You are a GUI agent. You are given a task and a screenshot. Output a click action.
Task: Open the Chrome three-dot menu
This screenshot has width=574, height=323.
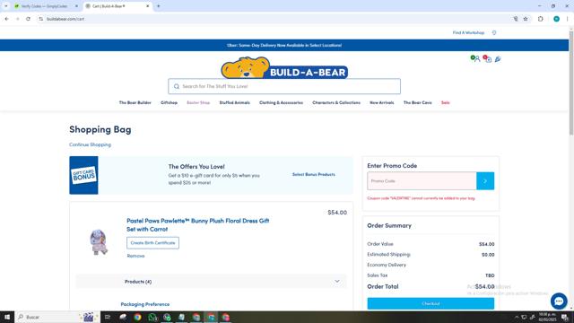pos(567,19)
